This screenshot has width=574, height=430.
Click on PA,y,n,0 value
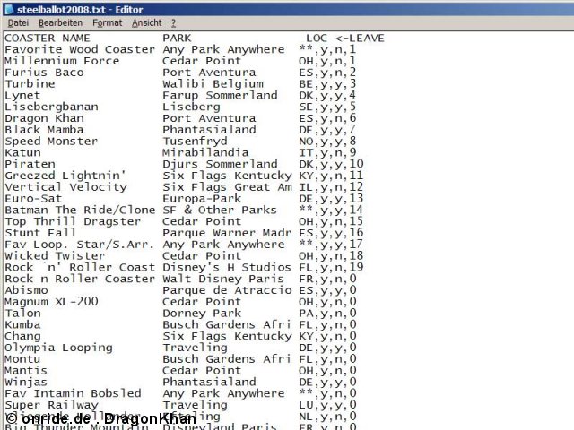[327, 313]
